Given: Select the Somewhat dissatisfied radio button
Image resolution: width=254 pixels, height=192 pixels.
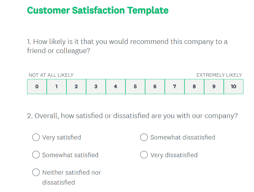Looking at the screenshot, I should pos(144,137).
